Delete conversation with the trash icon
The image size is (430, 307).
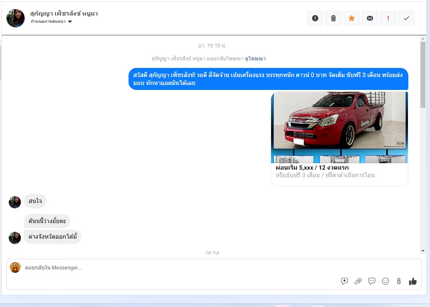click(333, 18)
